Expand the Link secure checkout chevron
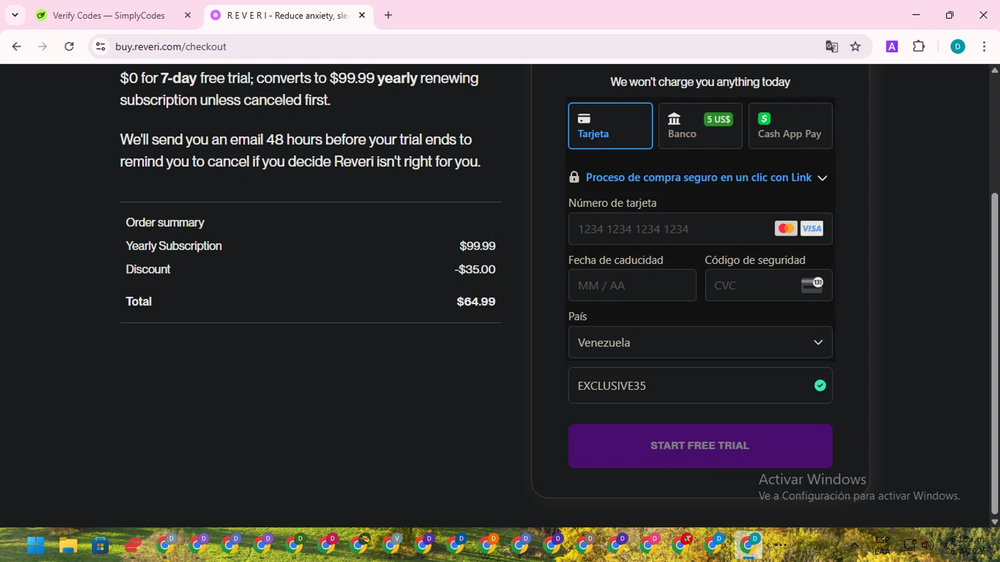The width and height of the screenshot is (1000, 562). [822, 178]
